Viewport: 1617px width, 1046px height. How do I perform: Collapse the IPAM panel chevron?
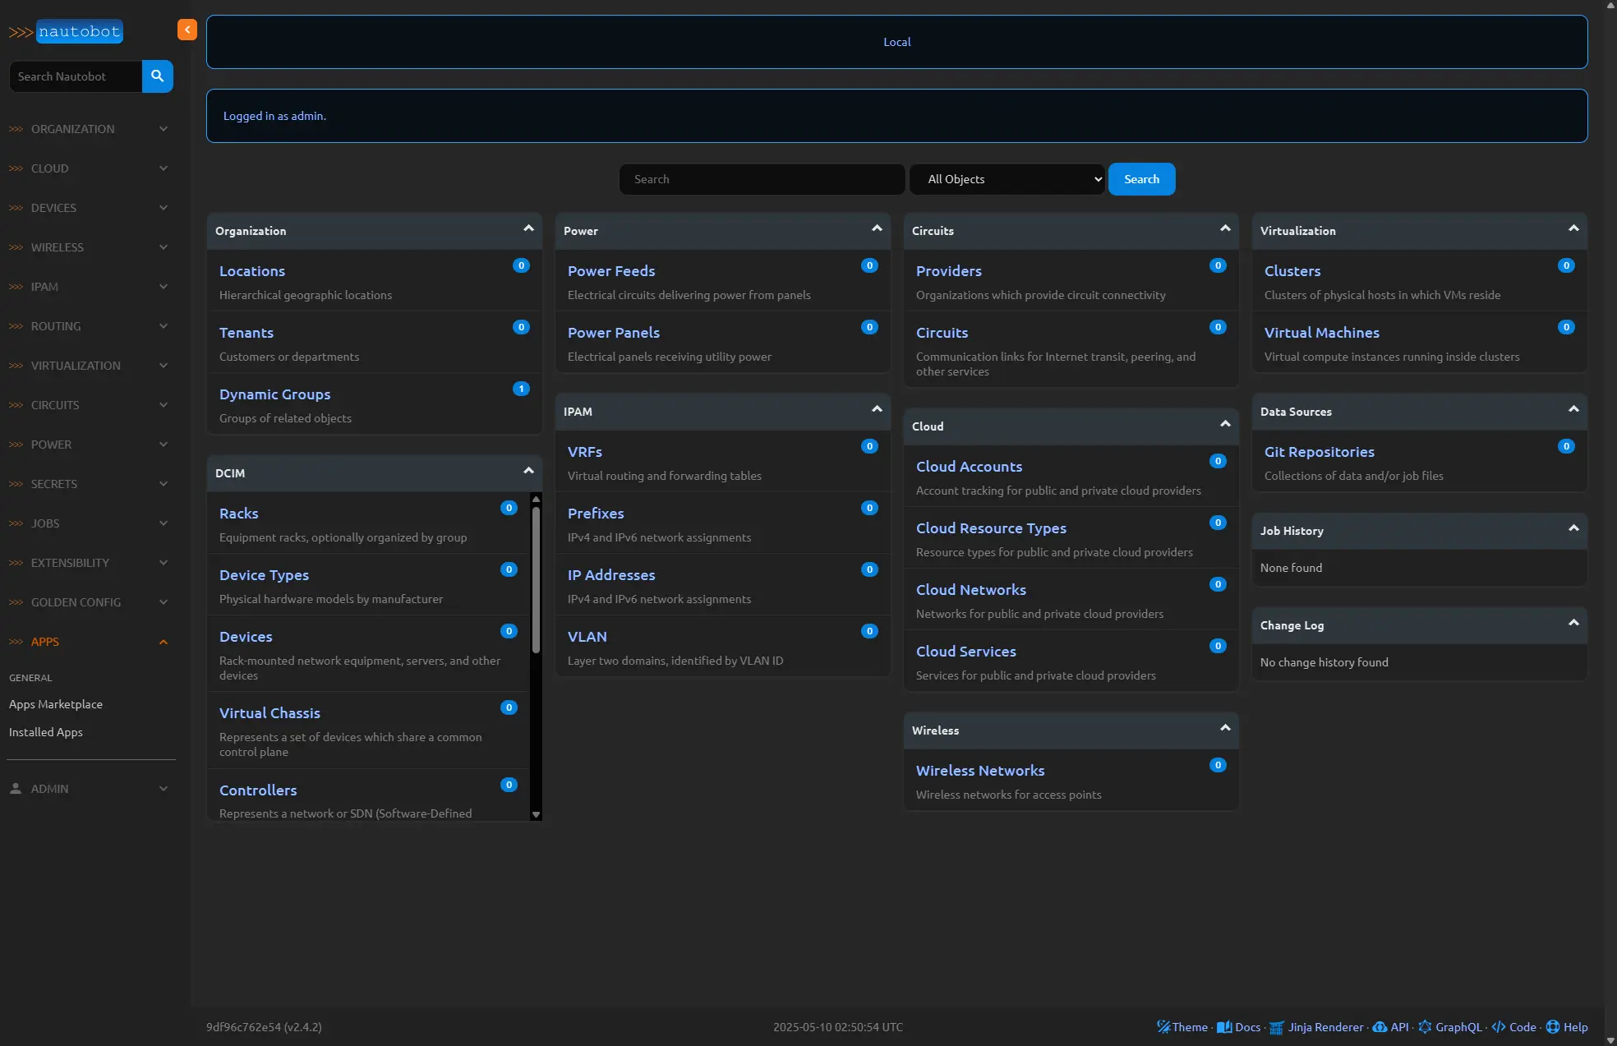877,410
